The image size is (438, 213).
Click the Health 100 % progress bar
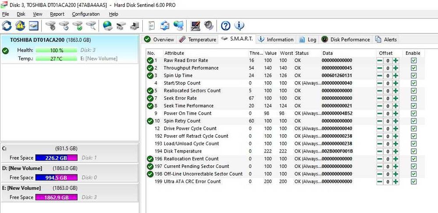[57, 50]
